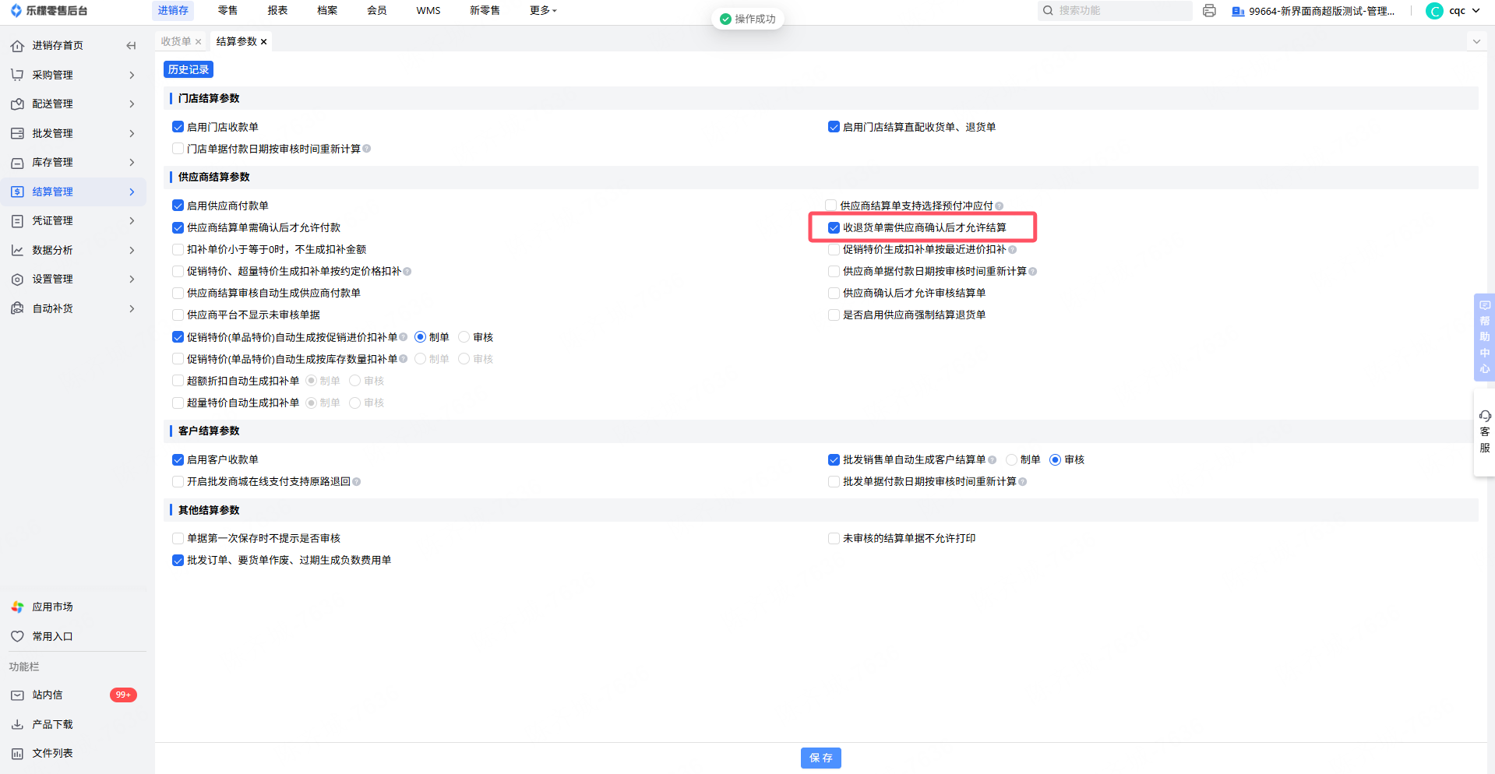Click the 常用入口 heart icon
This screenshot has width=1495, height=774.
click(x=17, y=636)
